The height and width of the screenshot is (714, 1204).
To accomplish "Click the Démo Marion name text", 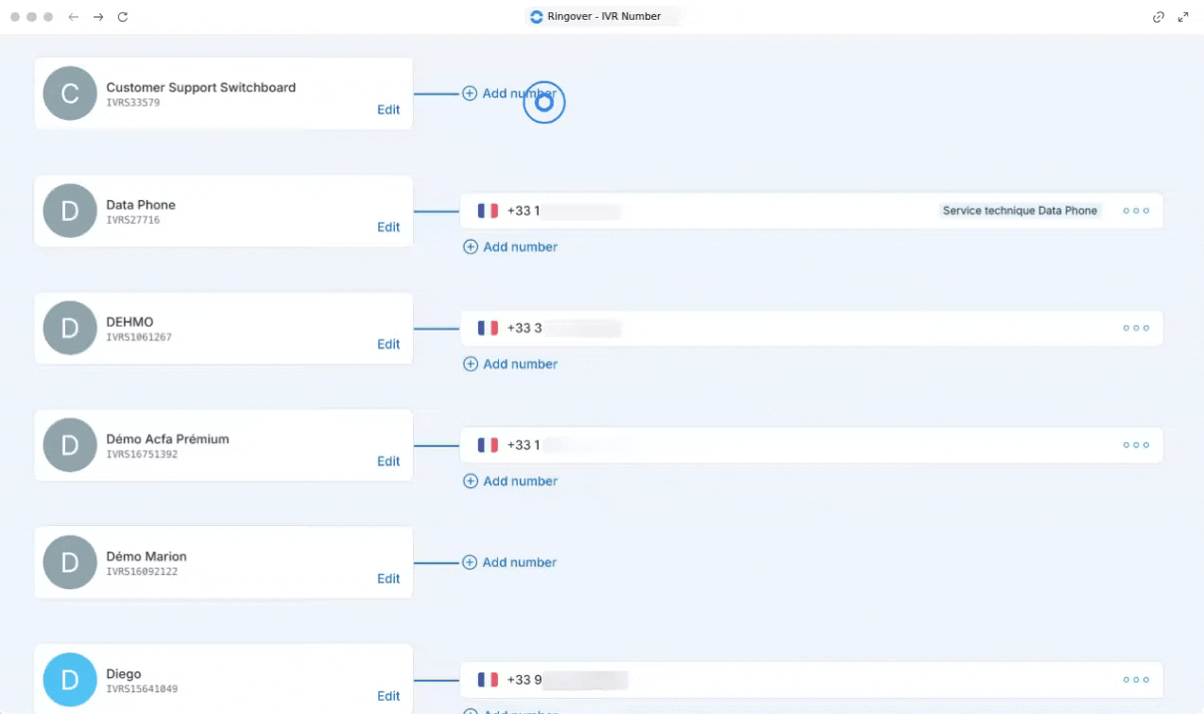I will pyautogui.click(x=146, y=556).
